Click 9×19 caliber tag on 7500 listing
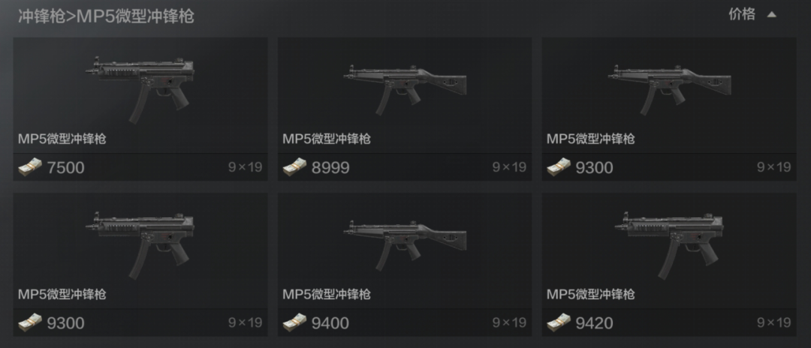811x348 pixels. point(245,167)
